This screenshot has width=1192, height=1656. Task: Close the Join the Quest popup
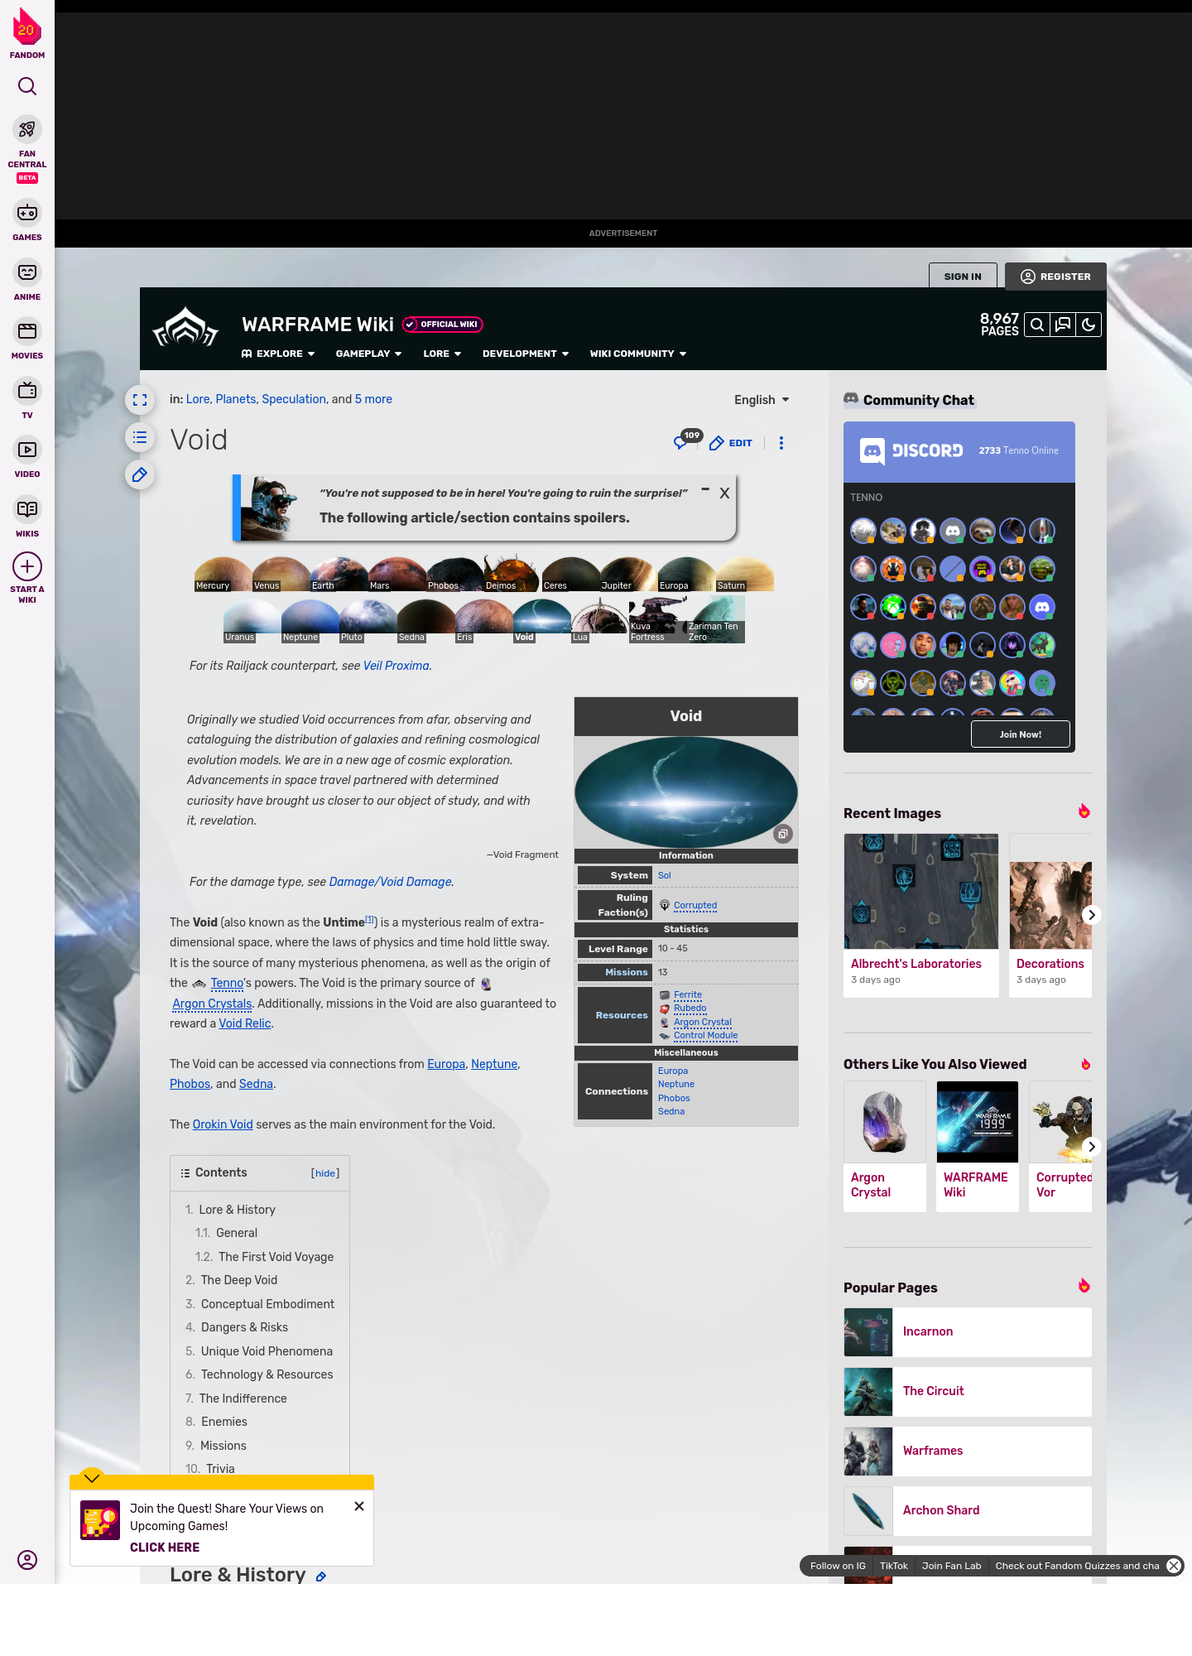[x=359, y=1506]
